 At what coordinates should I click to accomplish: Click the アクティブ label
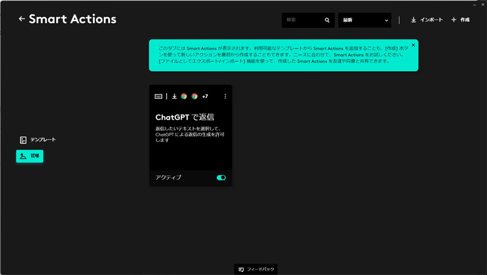click(168, 177)
